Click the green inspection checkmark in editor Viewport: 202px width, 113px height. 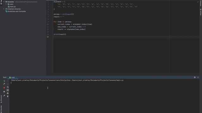[198, 2]
